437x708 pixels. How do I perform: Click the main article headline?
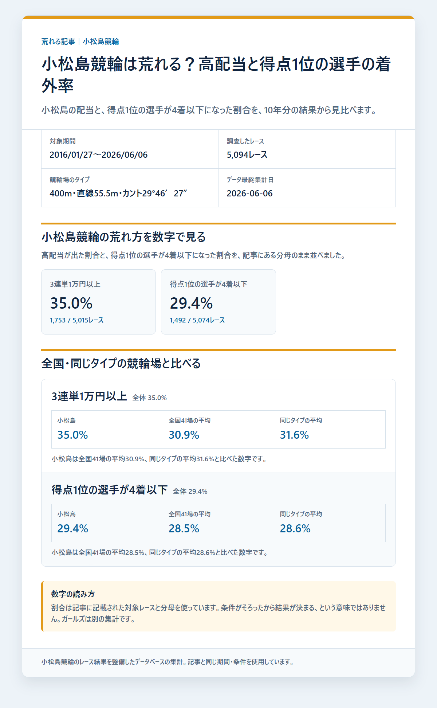tap(216, 75)
